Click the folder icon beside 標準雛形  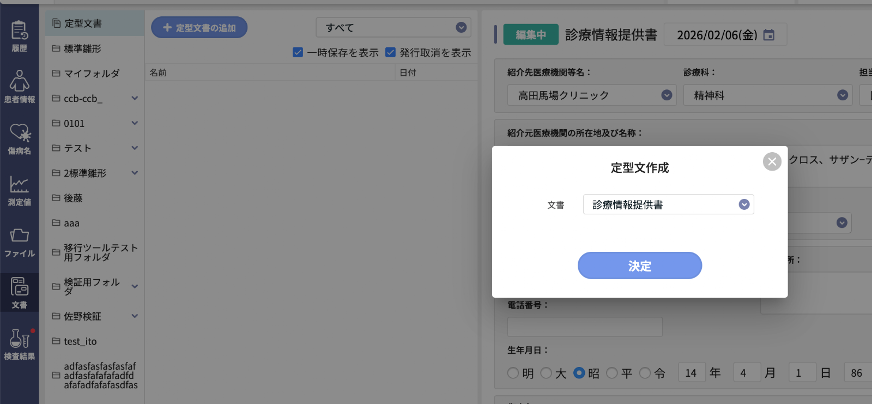(56, 48)
